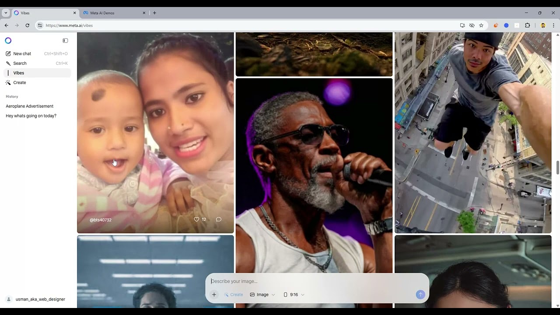Close the Vibes browser tab
The width and height of the screenshot is (560, 315).
pos(74,13)
